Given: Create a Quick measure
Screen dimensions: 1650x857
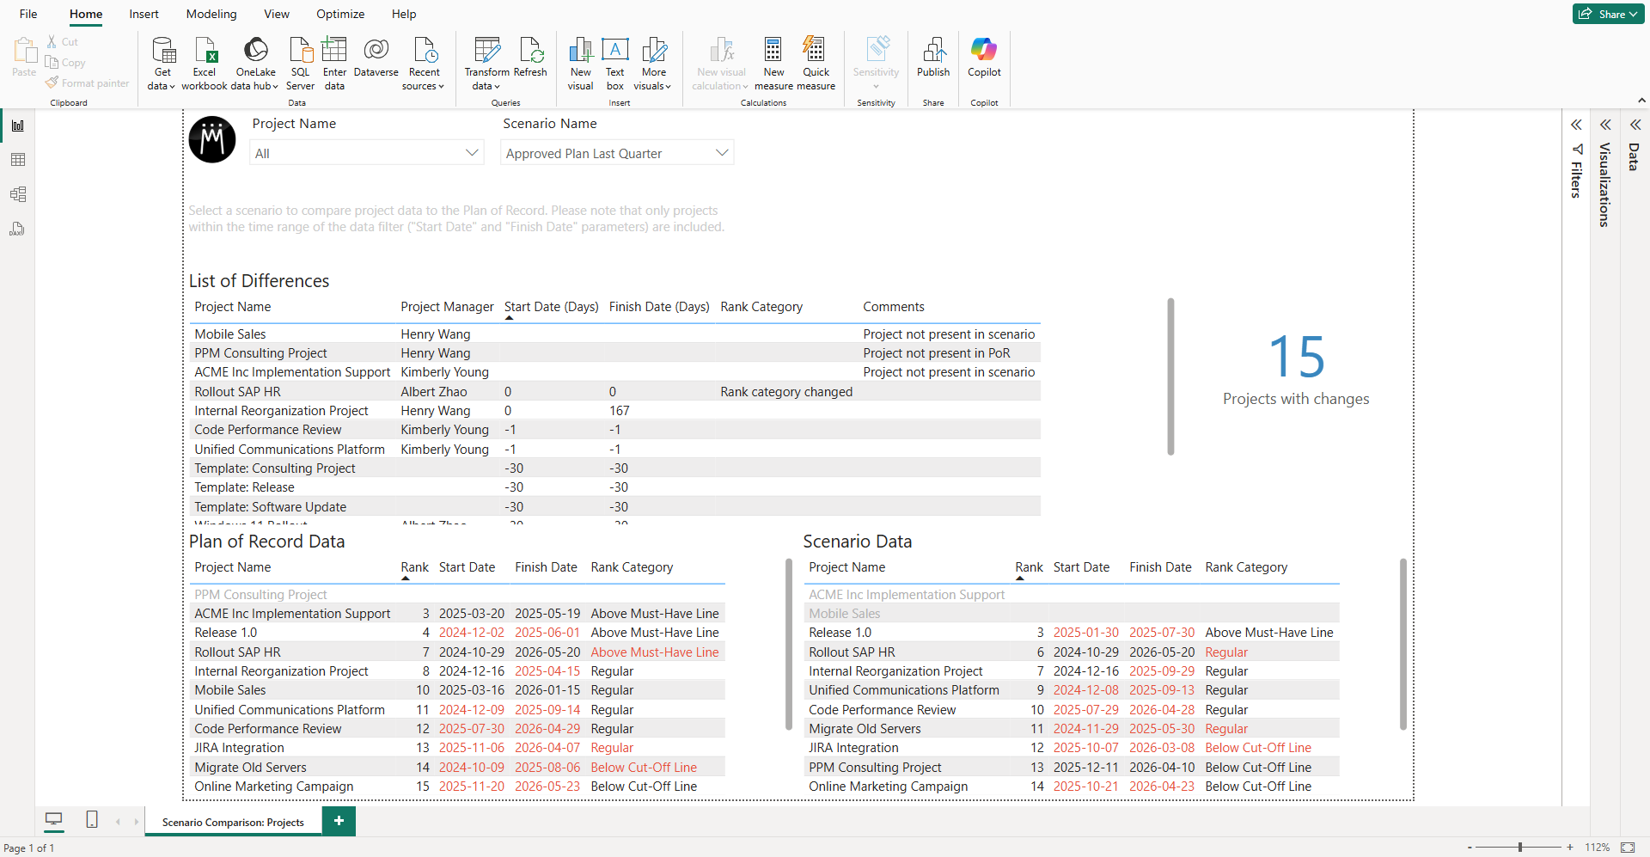Looking at the screenshot, I should [x=816, y=64].
